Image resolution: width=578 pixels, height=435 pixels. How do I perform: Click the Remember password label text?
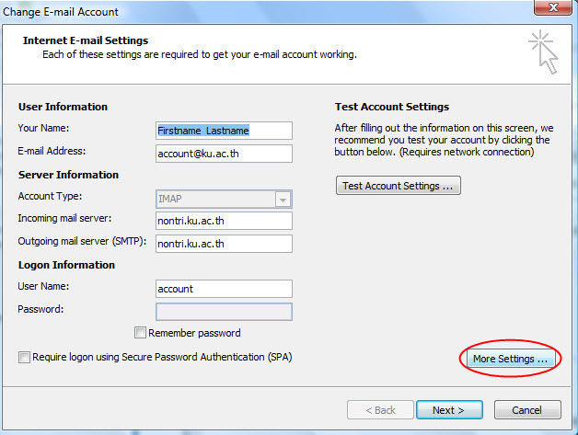pyautogui.click(x=194, y=333)
